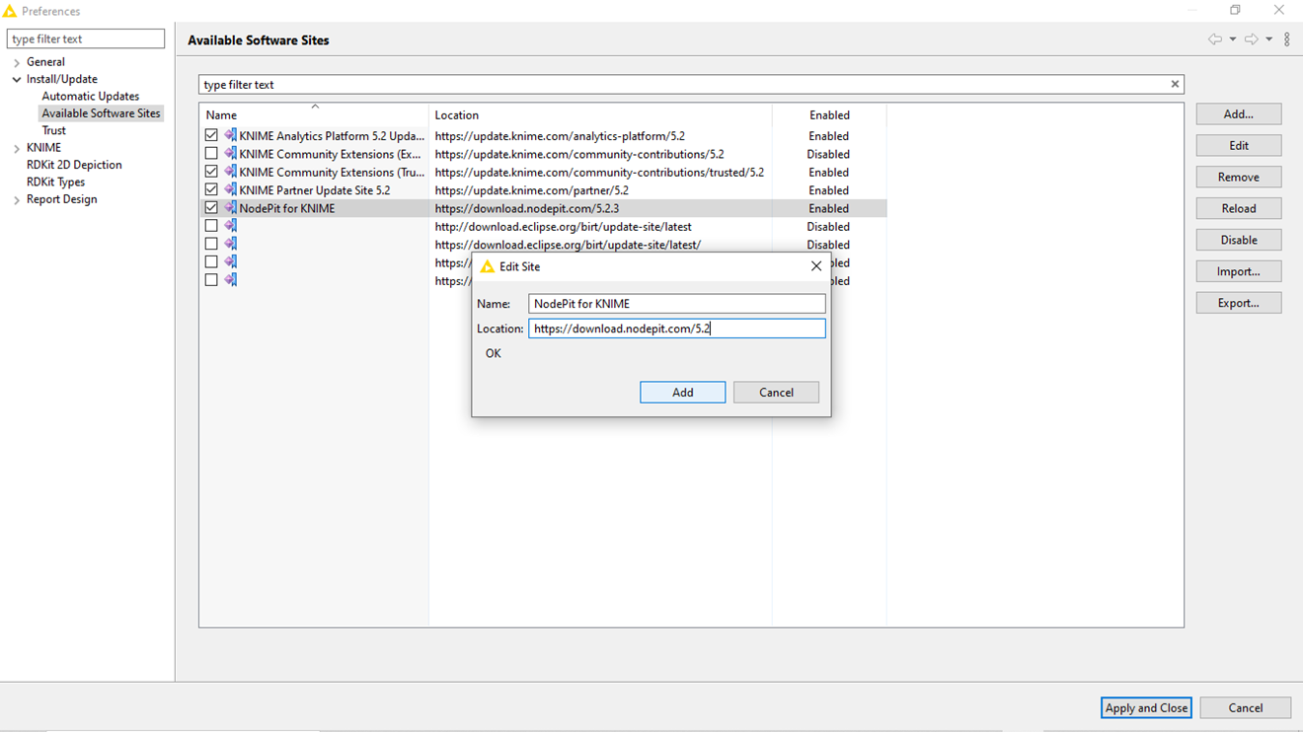Select Automatic Updates in tree

tap(91, 96)
